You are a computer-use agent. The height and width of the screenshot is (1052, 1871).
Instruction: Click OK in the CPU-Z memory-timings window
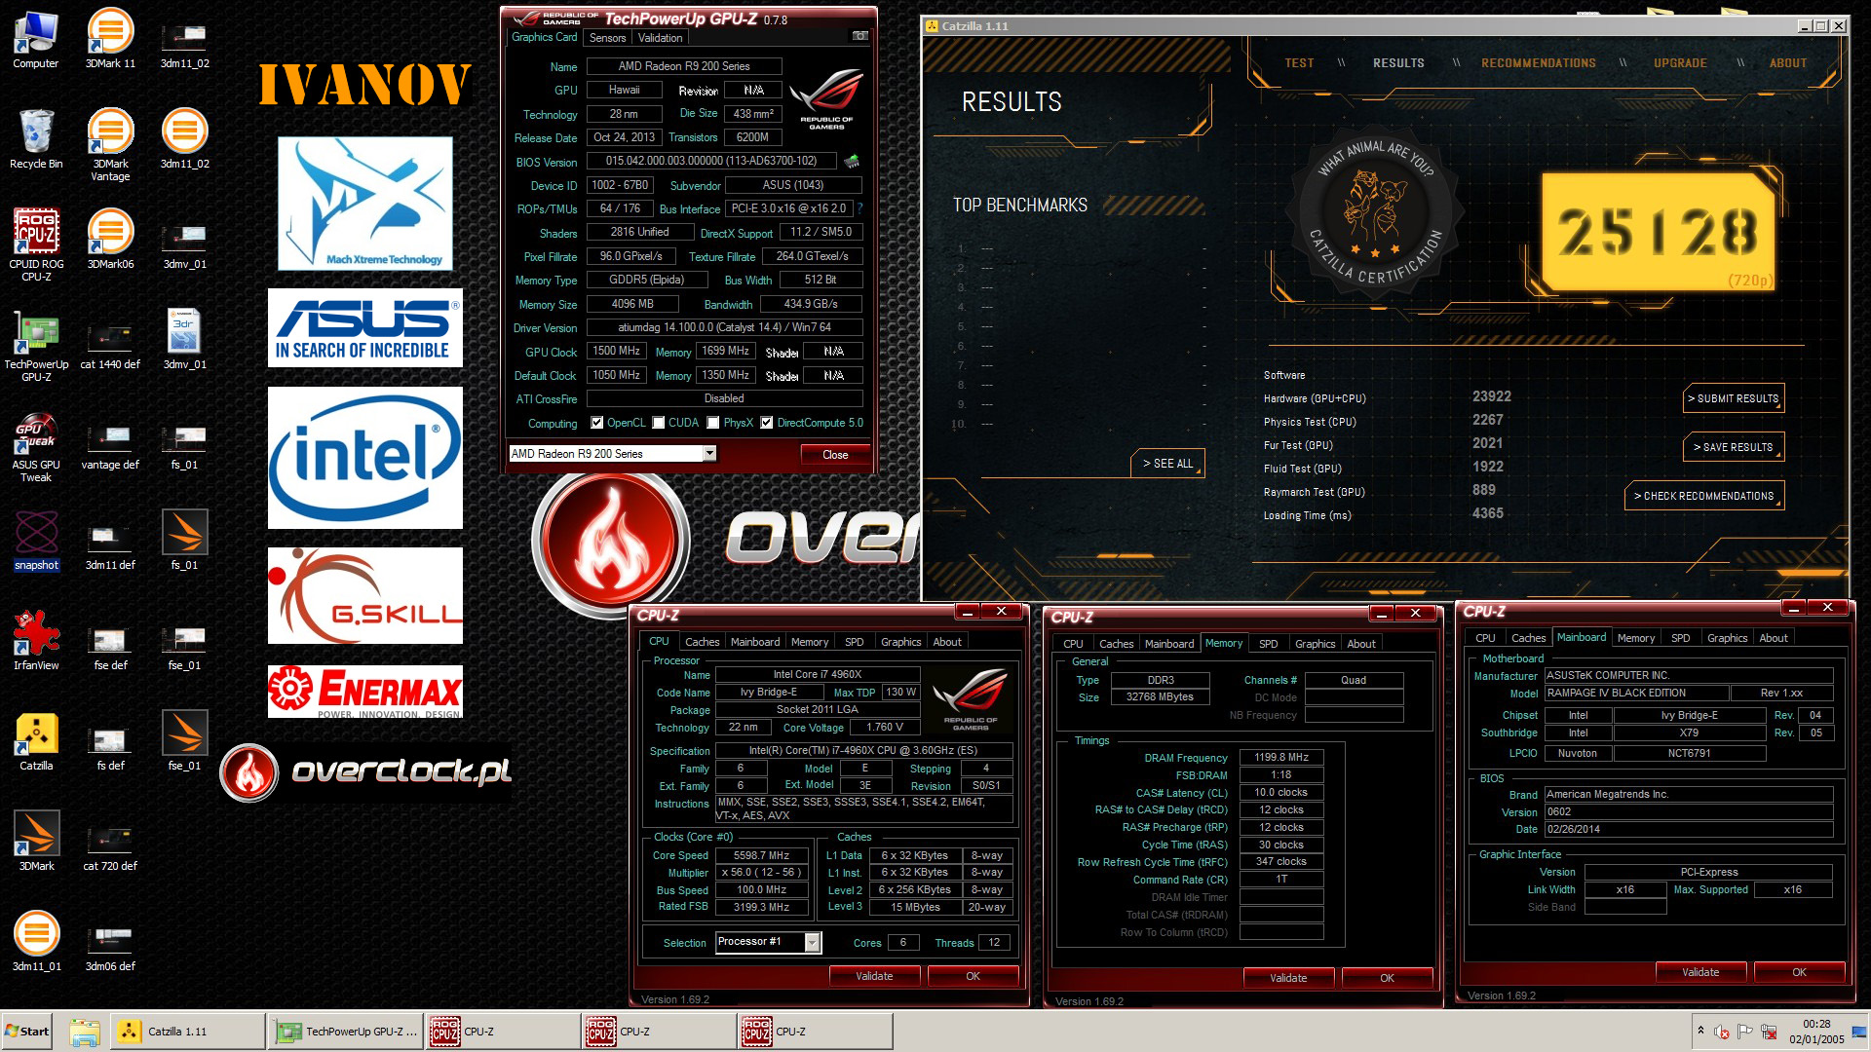tap(1387, 978)
